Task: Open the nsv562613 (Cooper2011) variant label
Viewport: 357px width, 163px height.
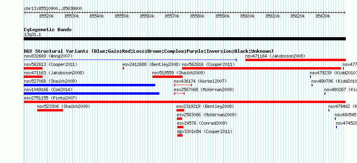Action: point(50,64)
